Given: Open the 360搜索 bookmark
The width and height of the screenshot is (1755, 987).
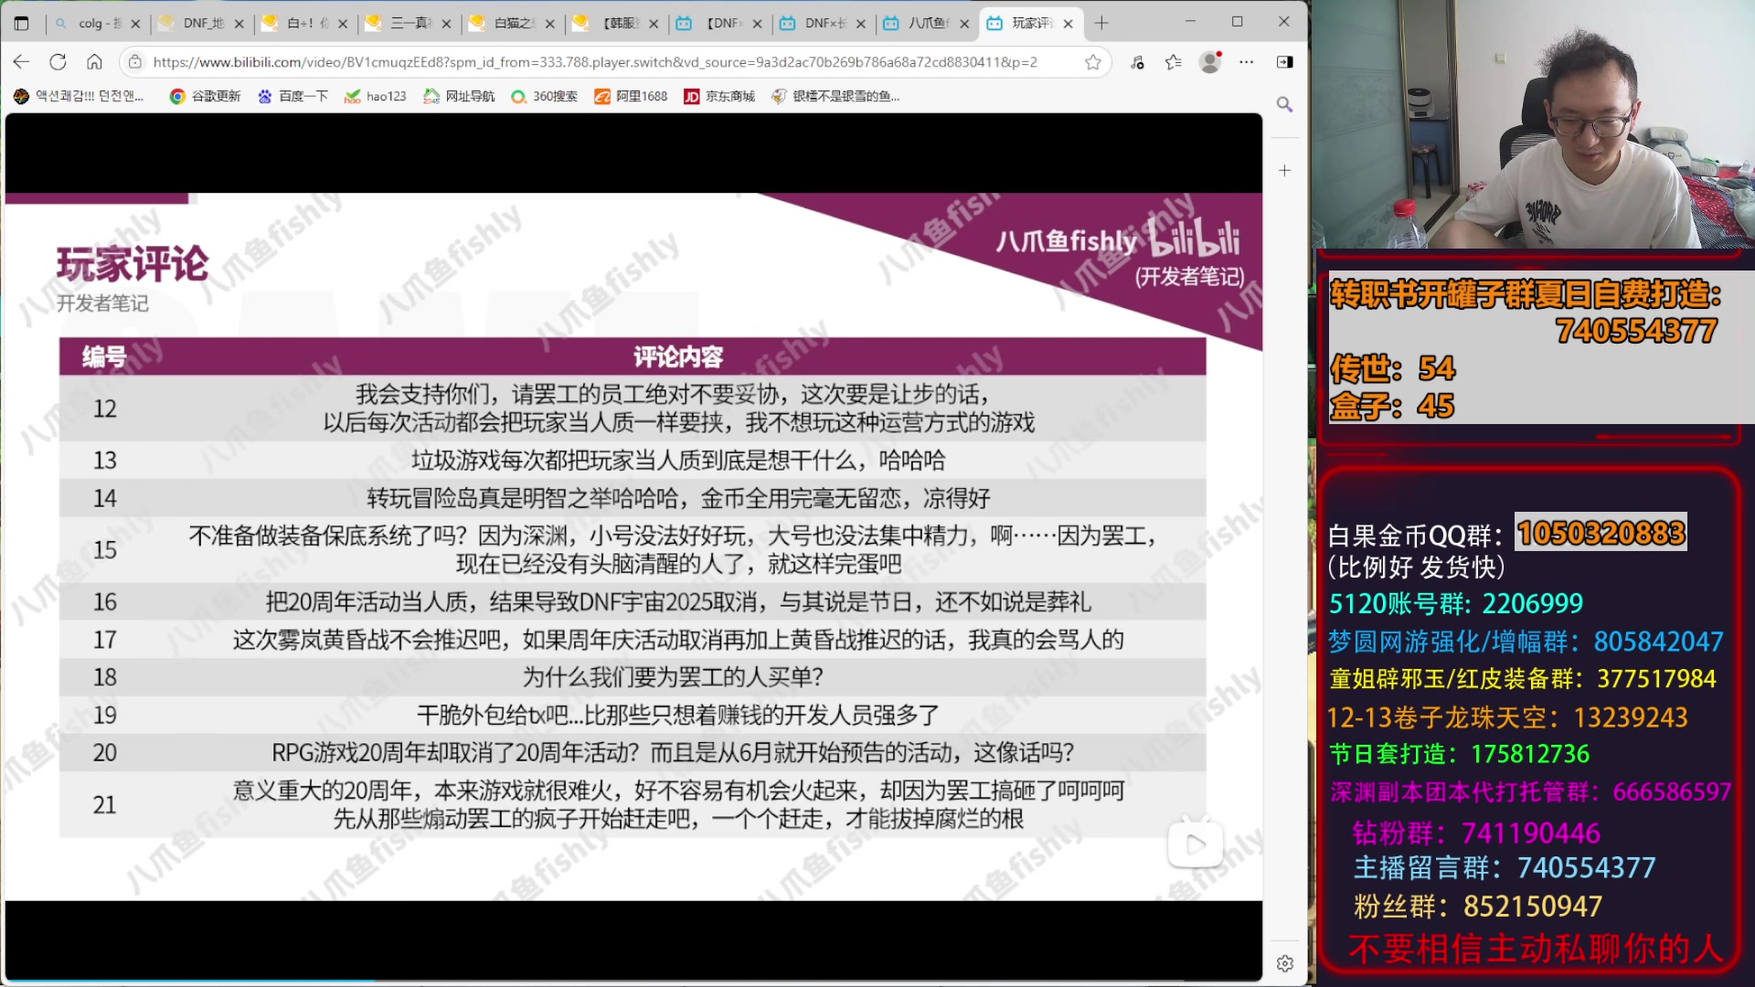Looking at the screenshot, I should click(544, 96).
